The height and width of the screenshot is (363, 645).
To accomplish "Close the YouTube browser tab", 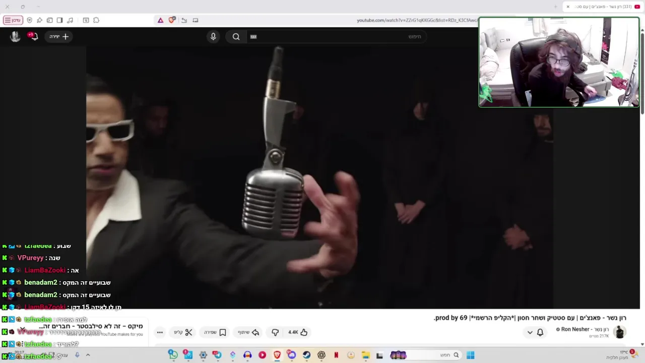I will 568,7.
